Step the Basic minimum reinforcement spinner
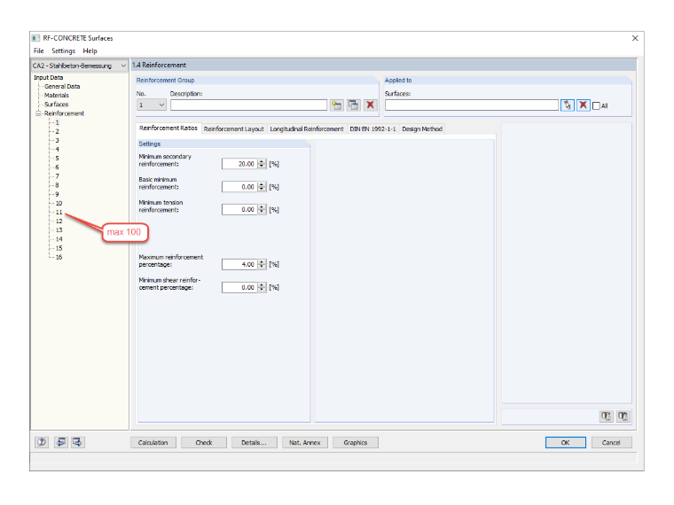Screen dimensions: 674x505 (x=262, y=187)
